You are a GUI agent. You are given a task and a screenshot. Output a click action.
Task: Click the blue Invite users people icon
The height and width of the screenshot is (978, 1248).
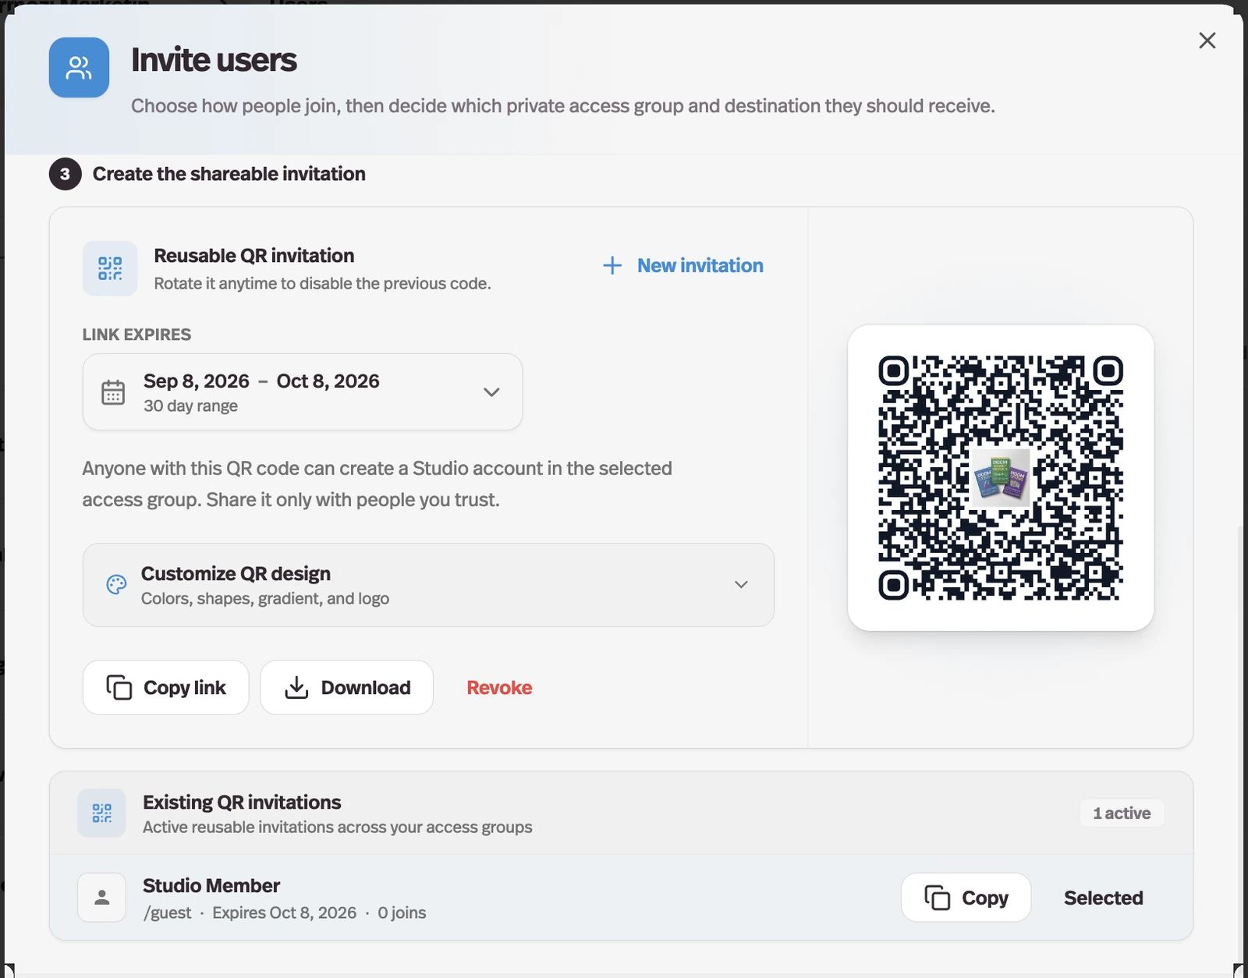(79, 68)
